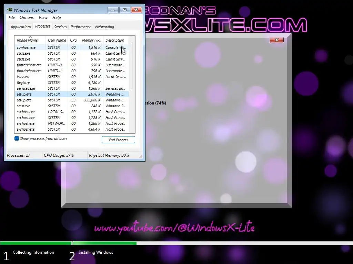Sort by the Description column header
This screenshot has width=353, height=264.
[x=116, y=40]
